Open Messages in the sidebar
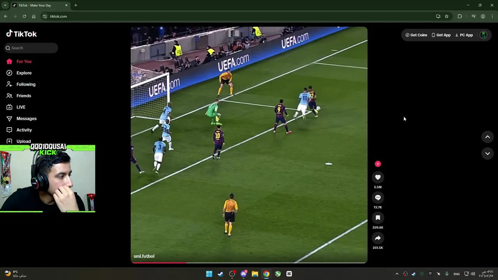The height and width of the screenshot is (280, 498). coord(26,119)
